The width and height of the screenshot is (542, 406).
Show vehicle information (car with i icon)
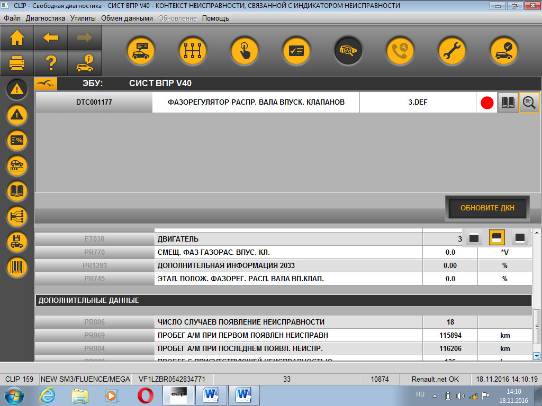(x=85, y=63)
